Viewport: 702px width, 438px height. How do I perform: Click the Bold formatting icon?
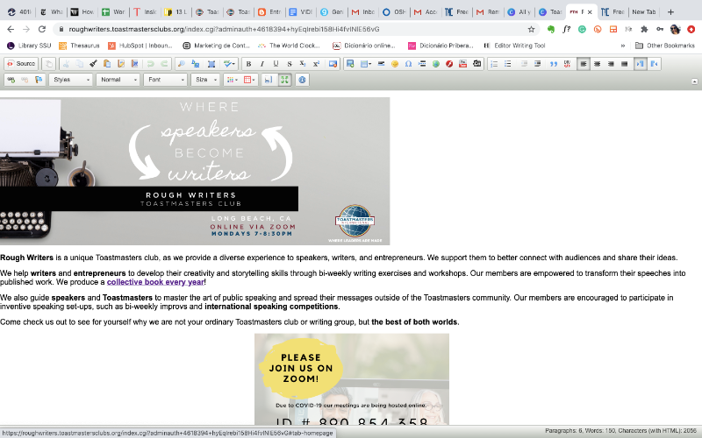(248, 64)
